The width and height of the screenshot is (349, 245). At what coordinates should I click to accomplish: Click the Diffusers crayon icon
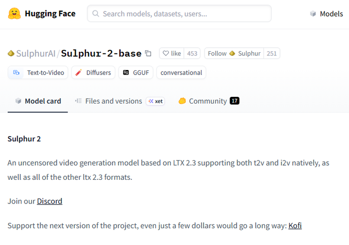(x=78, y=73)
